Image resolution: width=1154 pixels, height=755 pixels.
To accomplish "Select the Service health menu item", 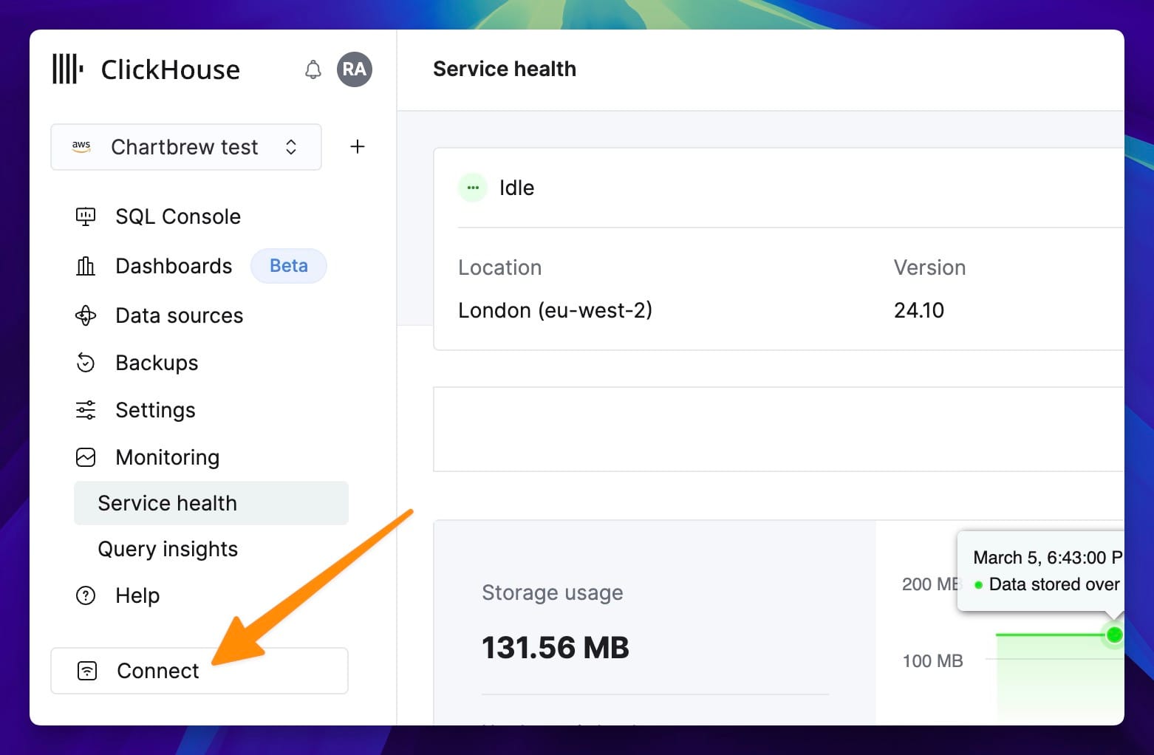I will [167, 503].
